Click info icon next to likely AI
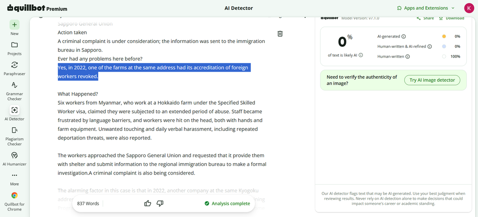Viewport: 478px width, 217px height. click(x=361, y=55)
